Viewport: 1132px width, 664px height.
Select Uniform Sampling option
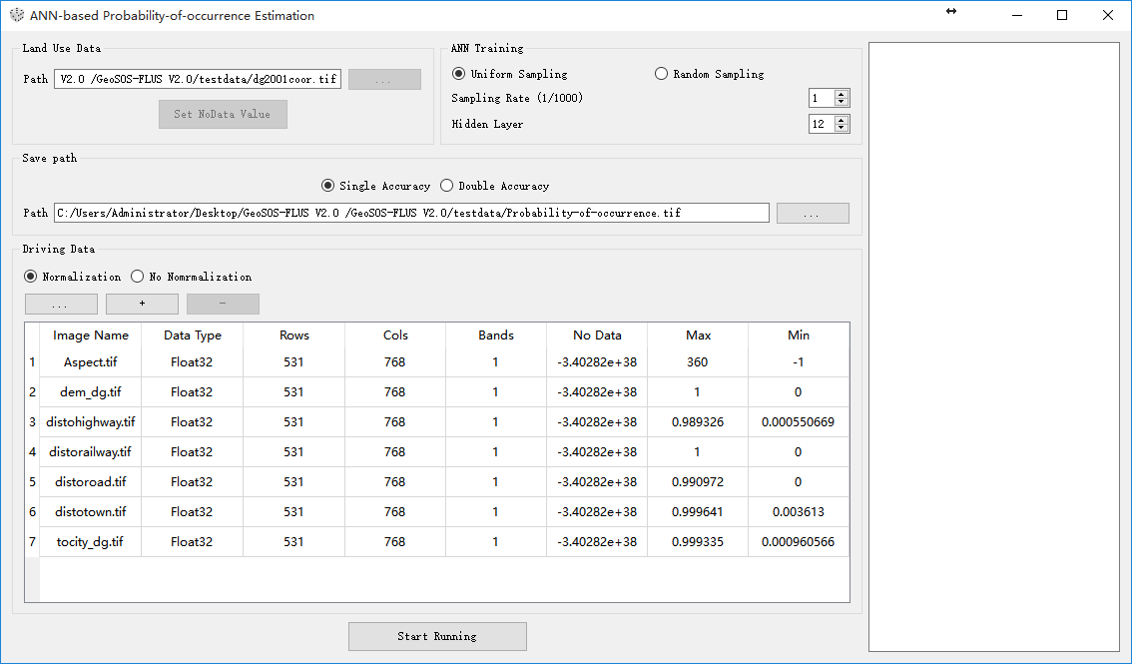coord(459,74)
